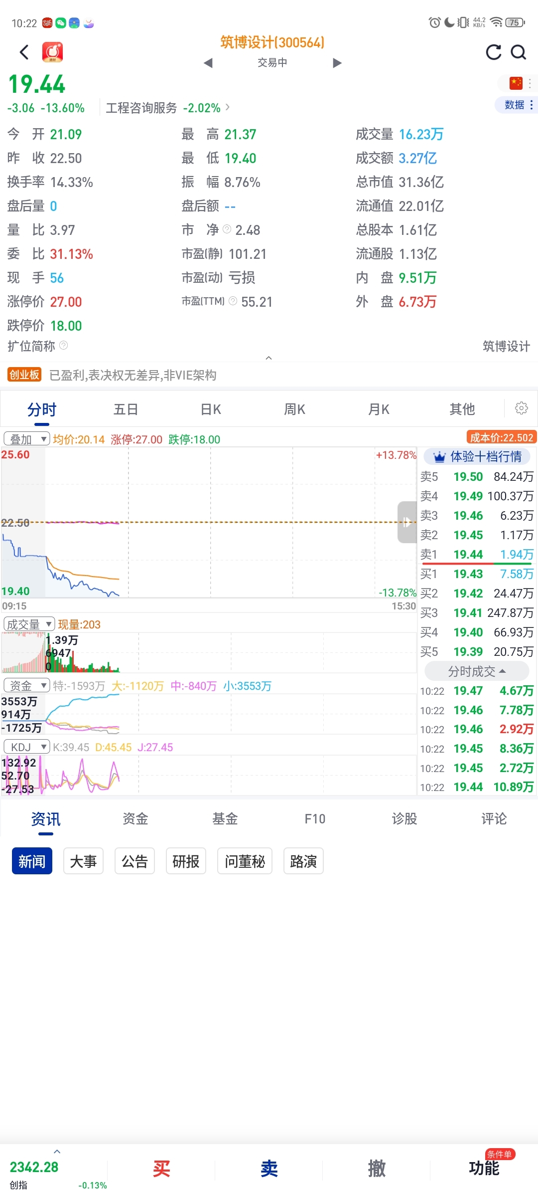Go to the previous stock arrow
The image size is (538, 1197).
(x=209, y=63)
